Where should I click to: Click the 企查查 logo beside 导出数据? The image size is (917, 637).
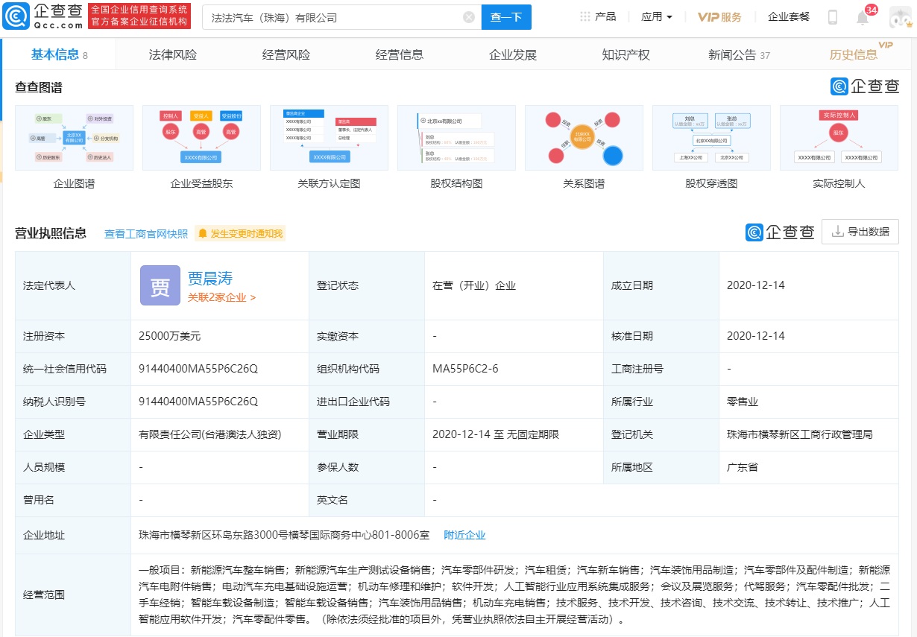click(780, 232)
